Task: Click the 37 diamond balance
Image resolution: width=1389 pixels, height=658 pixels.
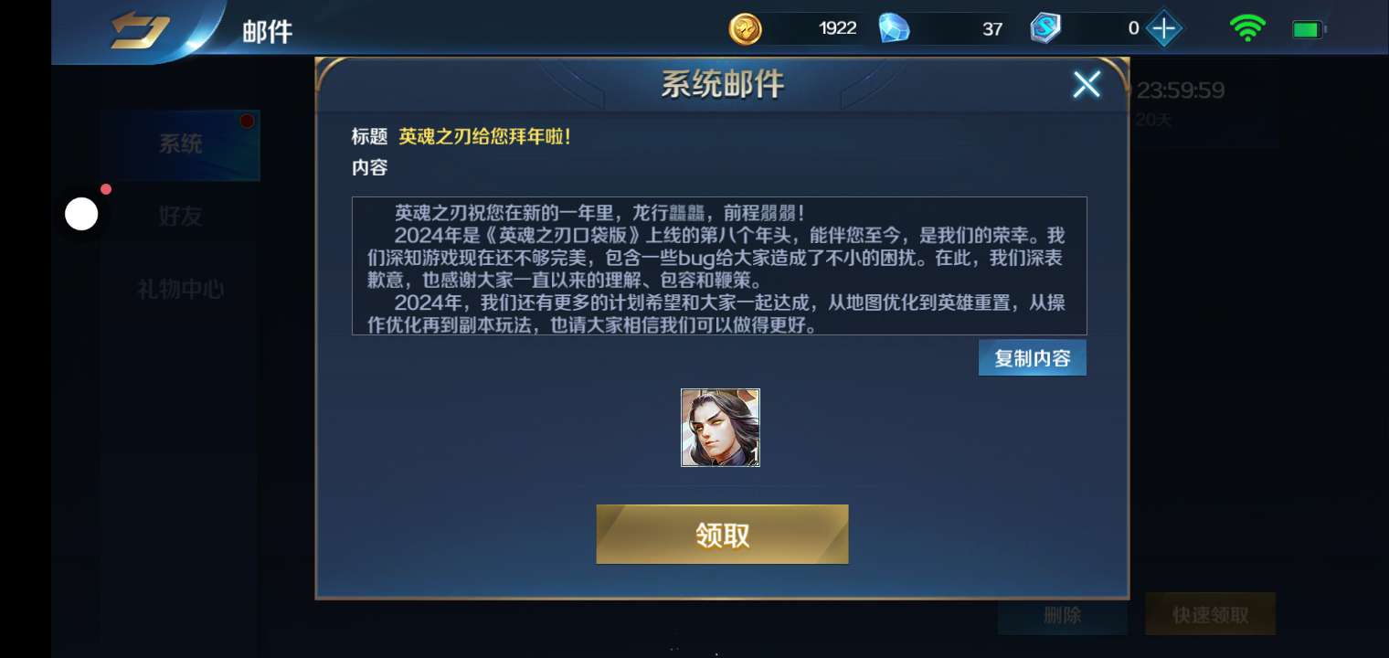Action: (x=992, y=29)
